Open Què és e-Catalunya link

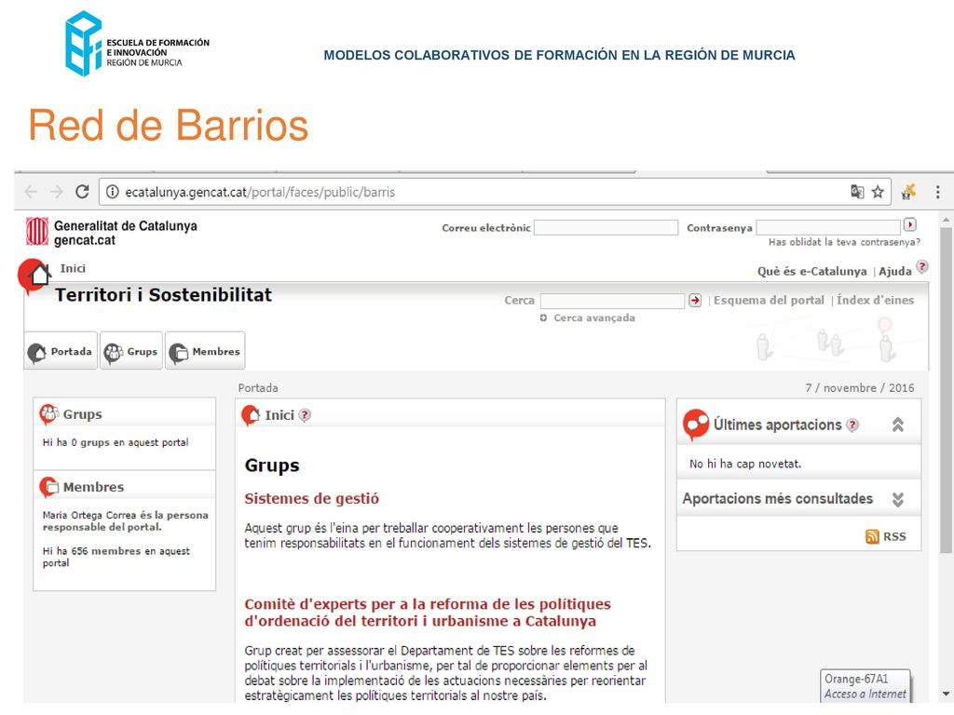[x=811, y=271]
